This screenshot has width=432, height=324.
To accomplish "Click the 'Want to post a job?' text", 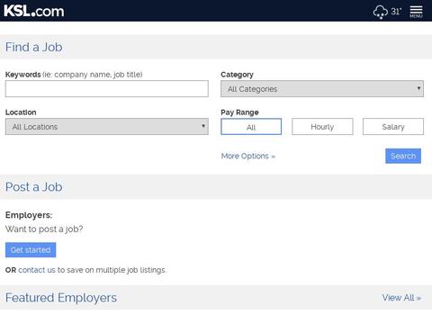I will tap(44, 229).
